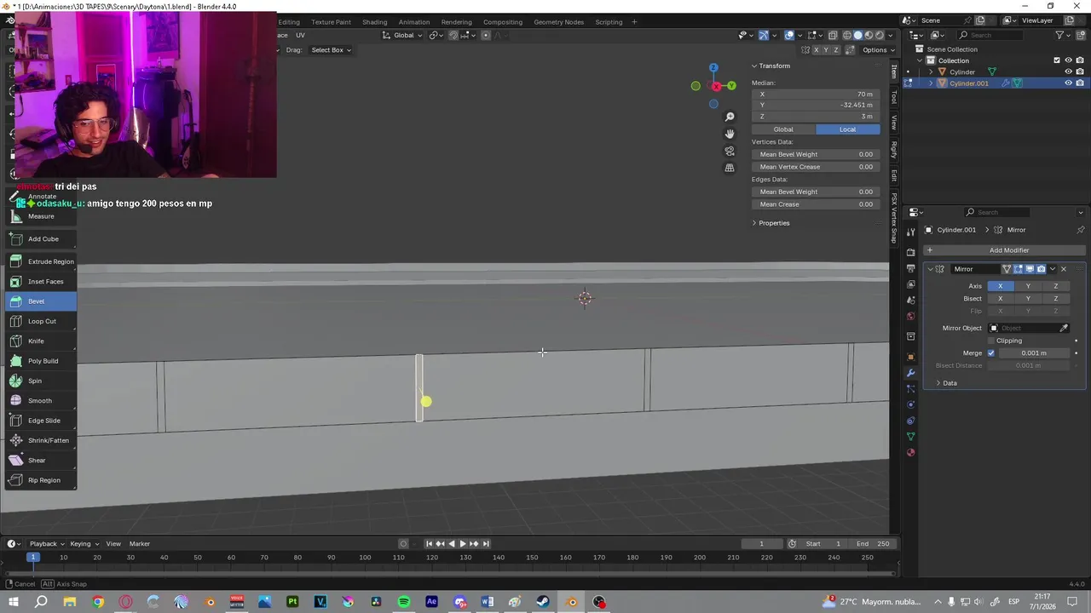Collapse the Mirror modifier panel arrow
The image size is (1091, 613).
(x=930, y=269)
